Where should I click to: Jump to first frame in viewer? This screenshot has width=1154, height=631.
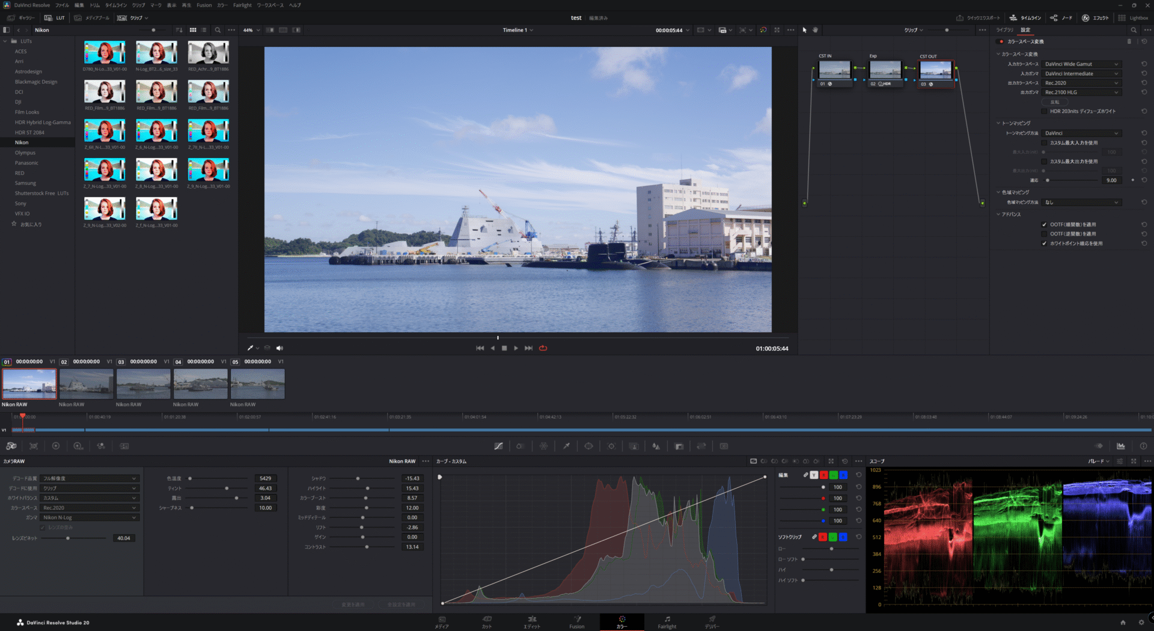pyautogui.click(x=480, y=348)
